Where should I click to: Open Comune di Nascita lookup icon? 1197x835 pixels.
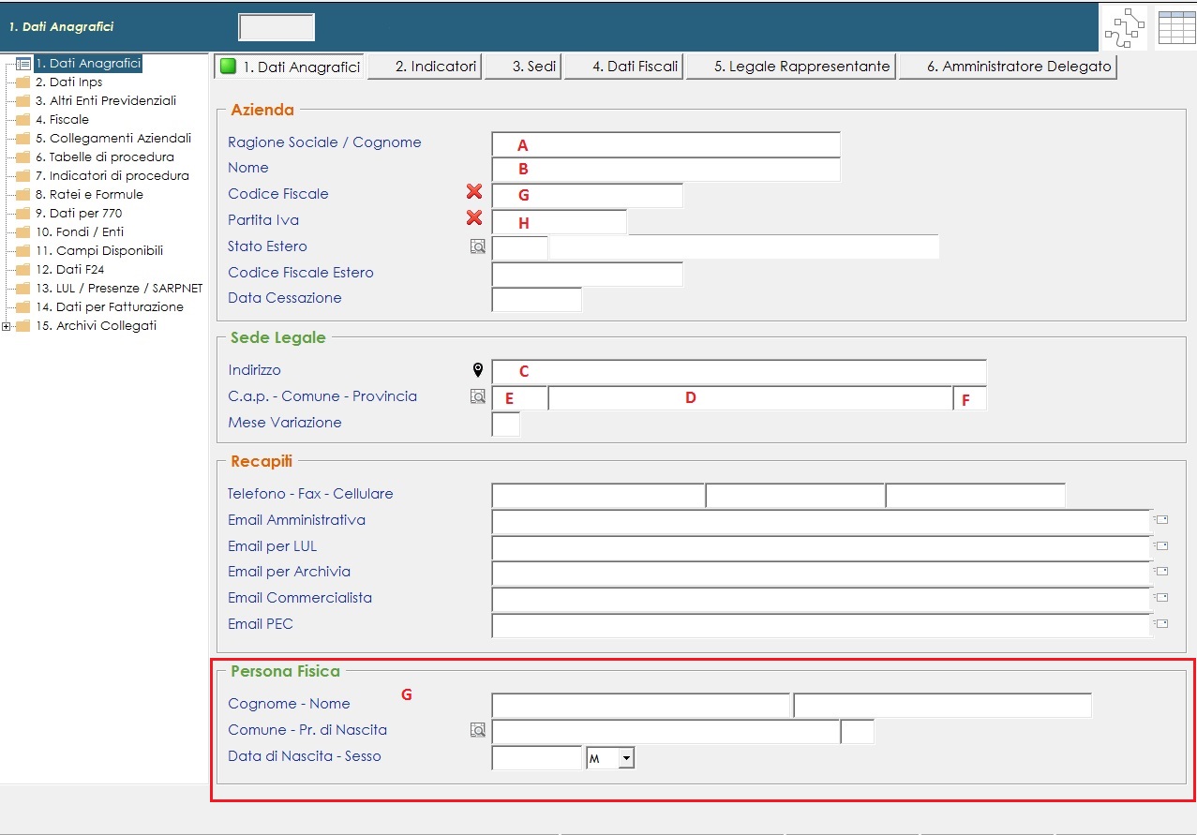478,730
